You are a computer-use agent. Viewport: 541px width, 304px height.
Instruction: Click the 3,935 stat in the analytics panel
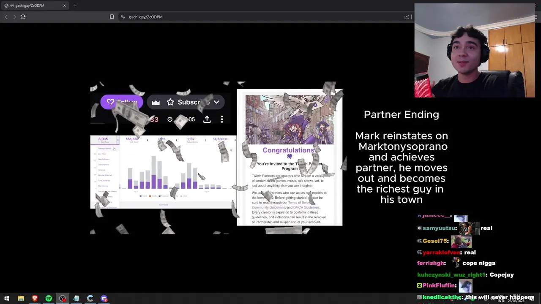103,139
